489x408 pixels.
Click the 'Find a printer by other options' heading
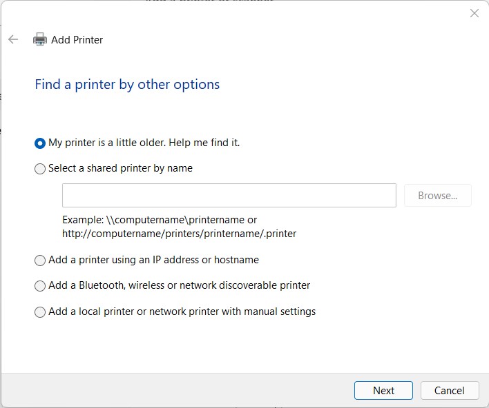[x=127, y=85]
